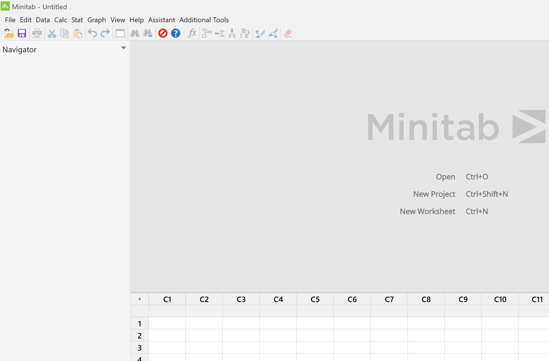Click the Insert Rows toolbar icon

220,33
